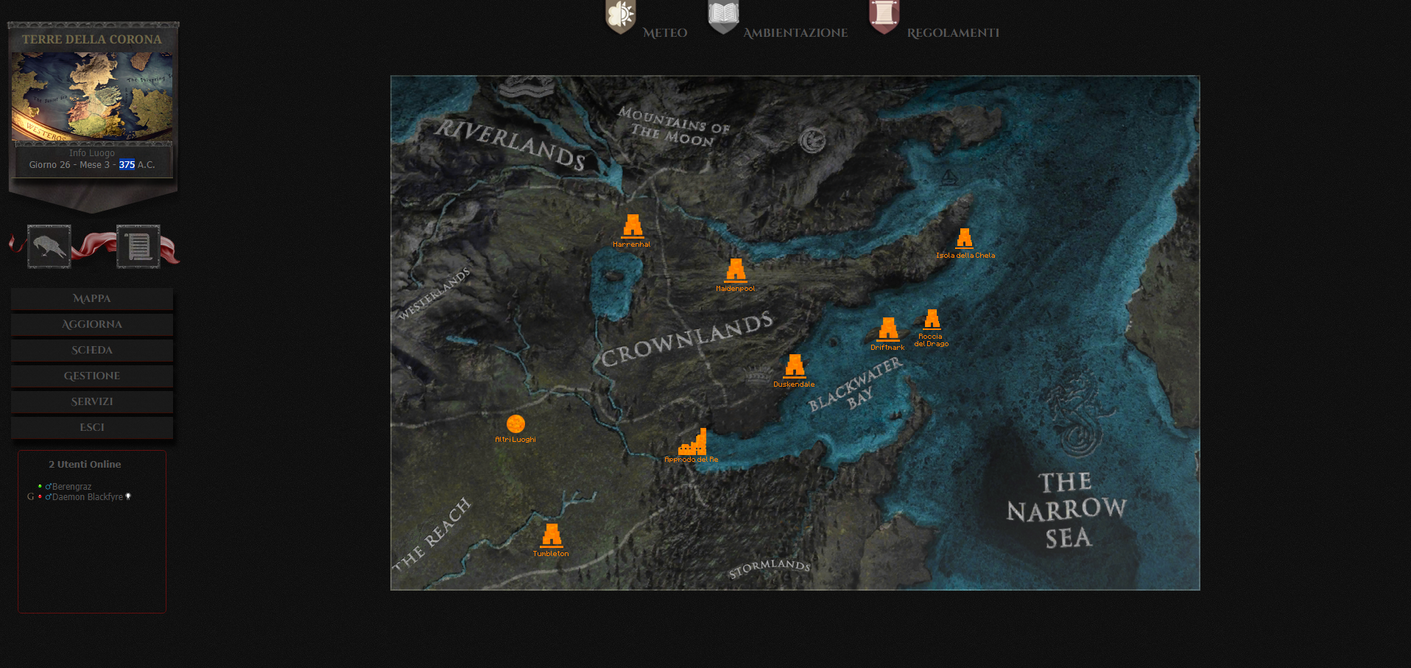Click the Westeros map thumbnail
The image size is (1411, 668).
click(92, 96)
